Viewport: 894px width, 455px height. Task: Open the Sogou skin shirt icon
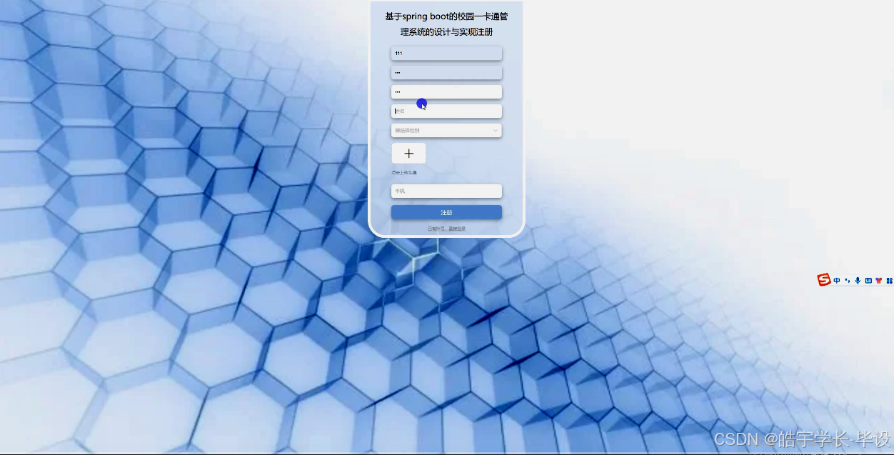click(878, 281)
